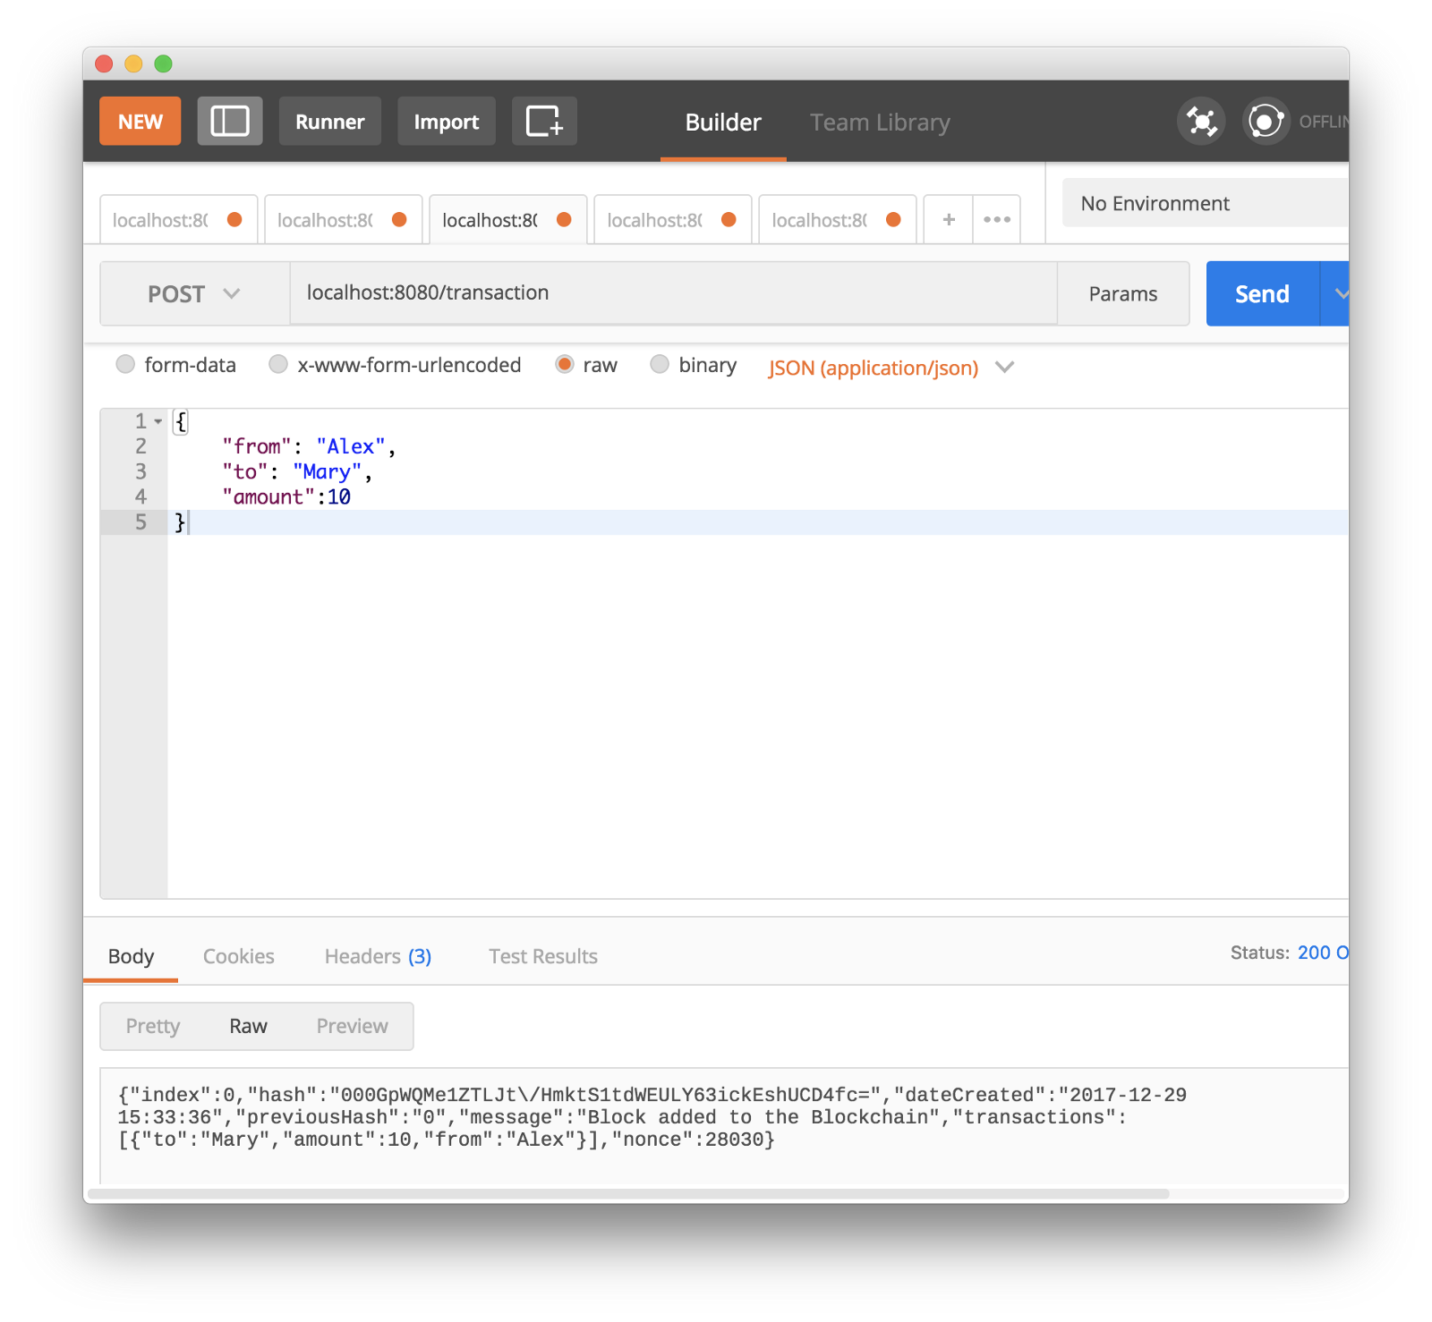
Task: Open the POST method dropdown
Action: click(x=194, y=293)
